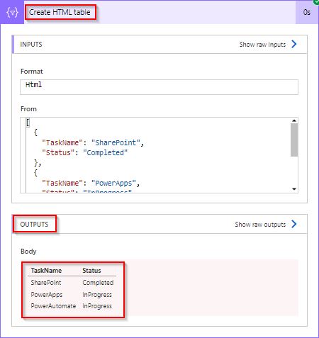Click the 0s duration badge
The image size is (319, 338).
pos(307,12)
